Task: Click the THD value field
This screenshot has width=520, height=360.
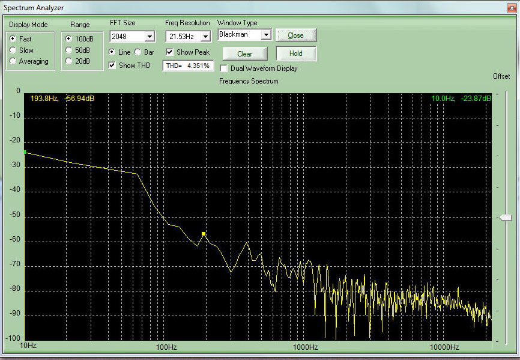Action: (188, 66)
